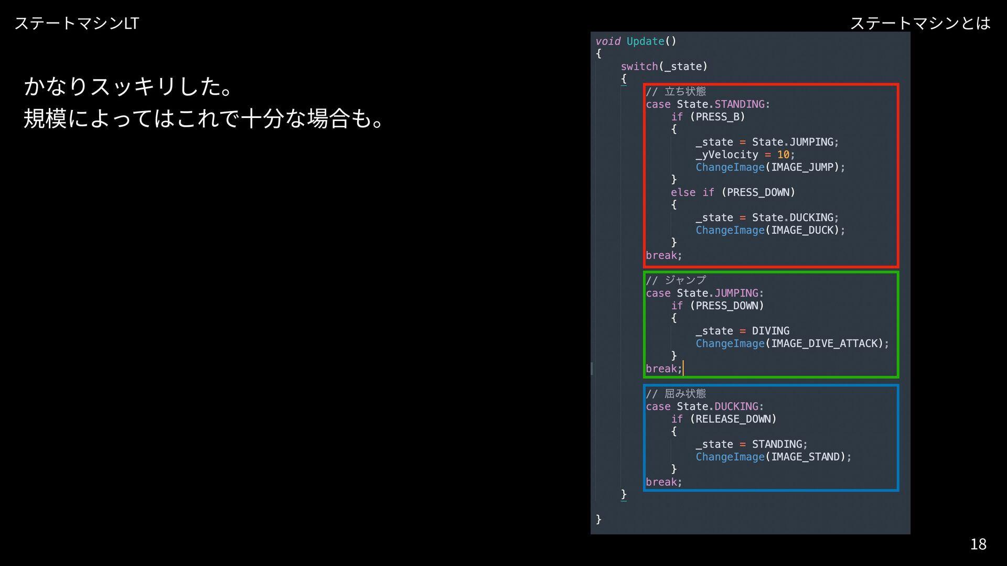
Task: Click the '_state = DIVING' assignment line
Action: click(x=742, y=331)
